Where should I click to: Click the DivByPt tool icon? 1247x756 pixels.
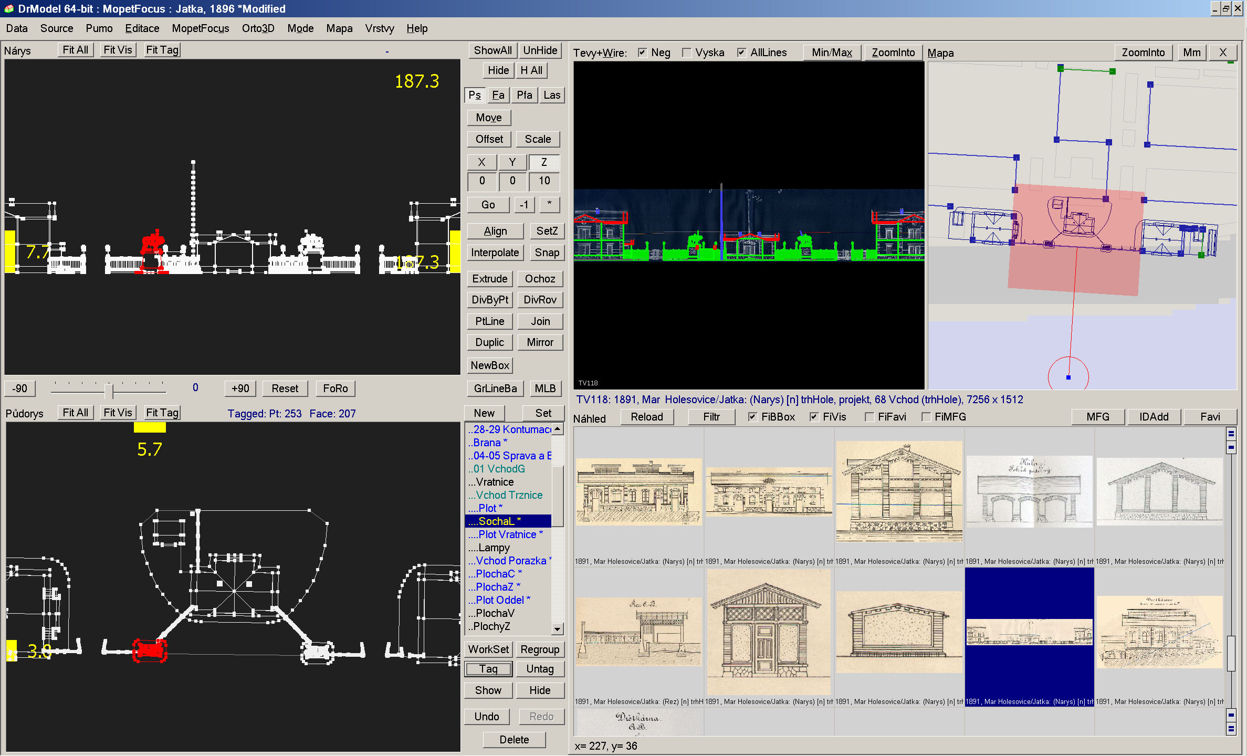490,300
